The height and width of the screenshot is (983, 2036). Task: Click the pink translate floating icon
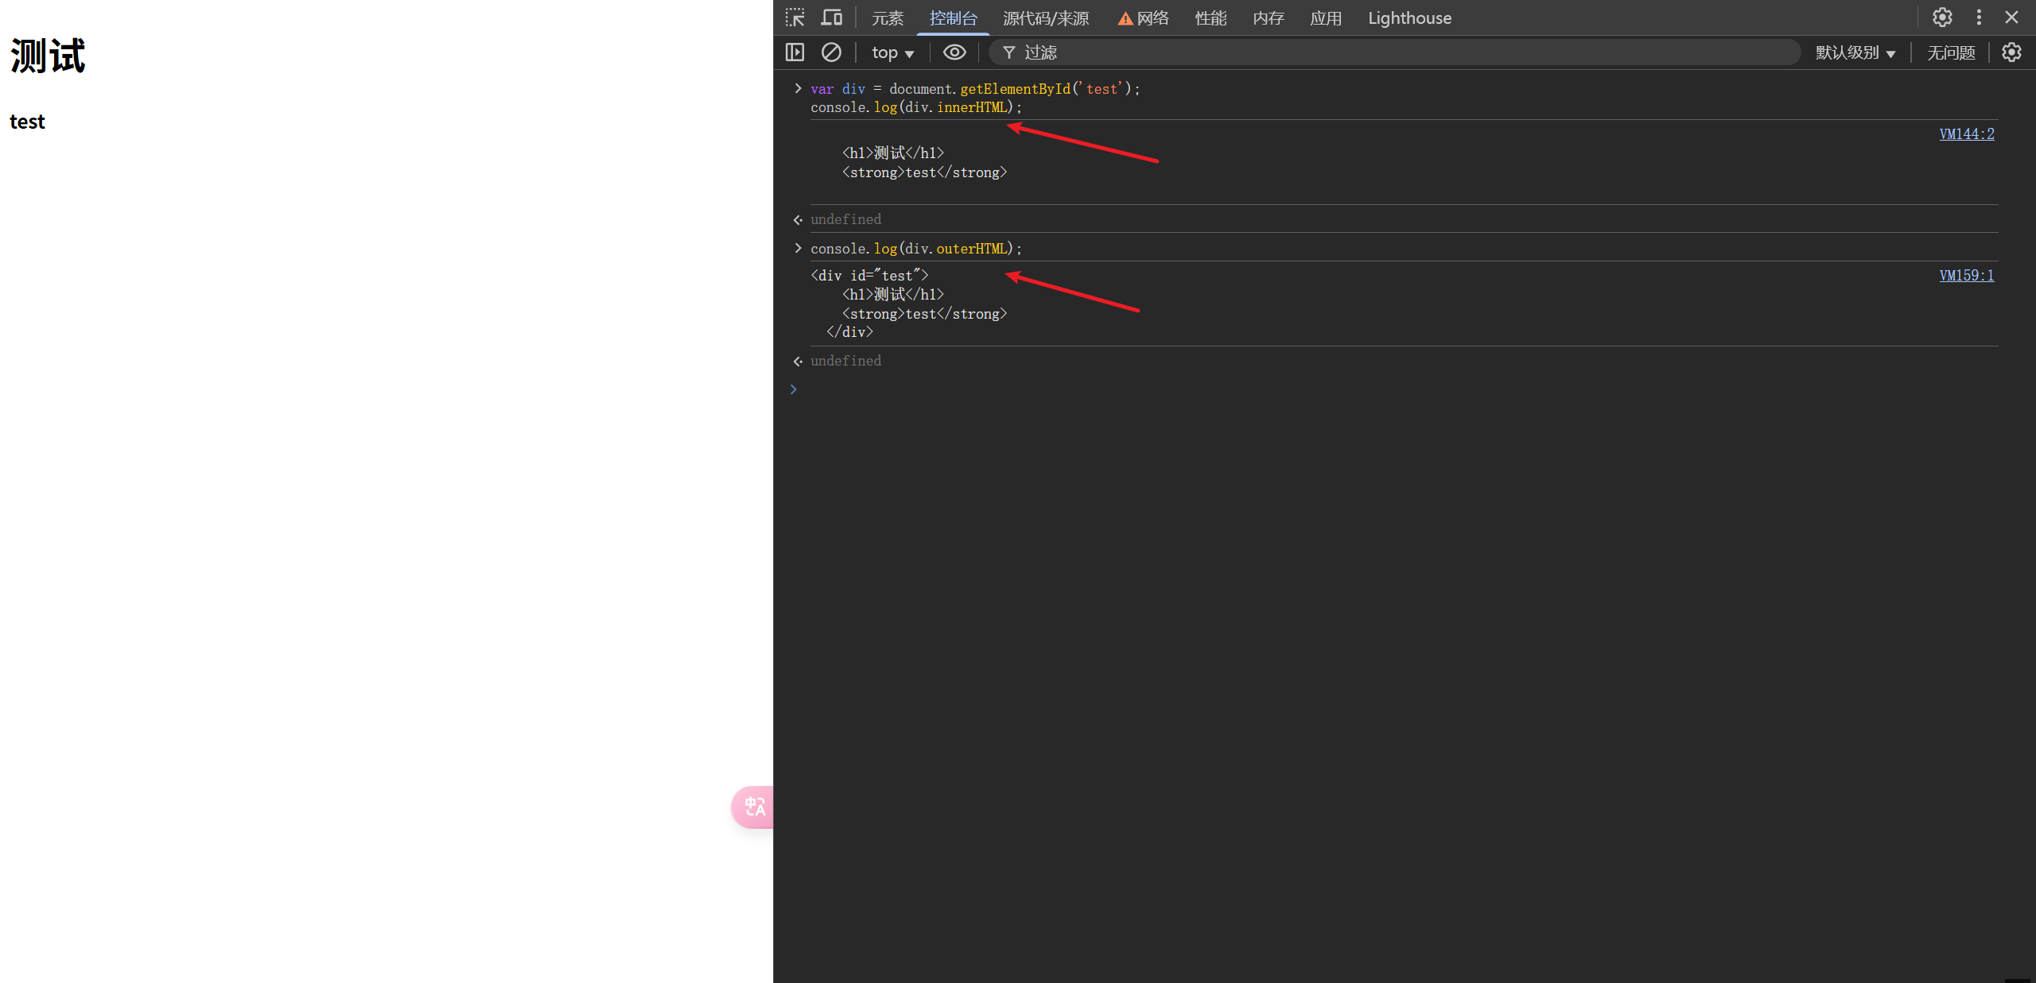pyautogui.click(x=754, y=807)
